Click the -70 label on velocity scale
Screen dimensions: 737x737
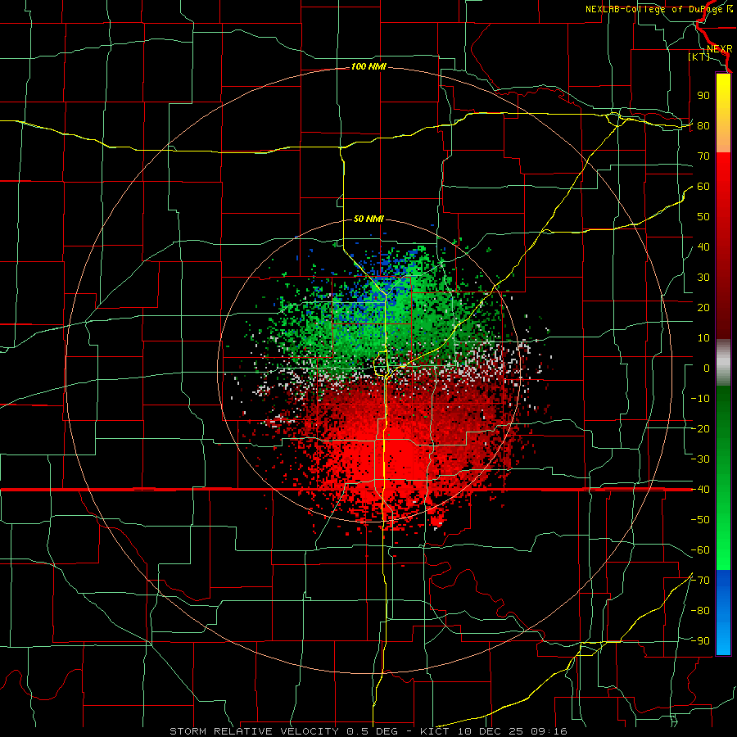click(x=700, y=581)
